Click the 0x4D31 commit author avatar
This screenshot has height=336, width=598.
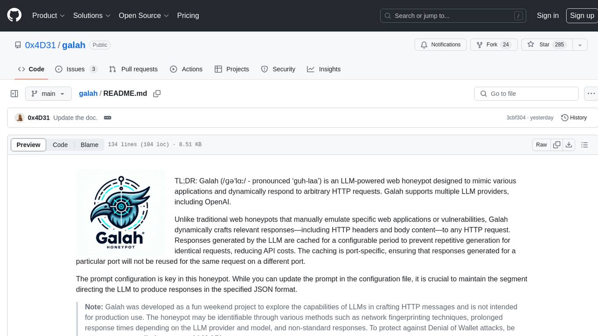tap(19, 117)
